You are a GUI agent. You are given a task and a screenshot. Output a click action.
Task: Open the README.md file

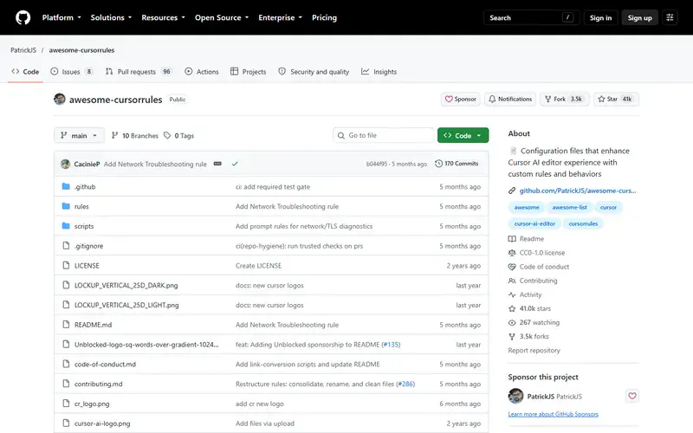click(93, 324)
